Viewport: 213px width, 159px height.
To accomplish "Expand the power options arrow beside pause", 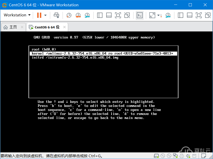I will click(45, 15).
